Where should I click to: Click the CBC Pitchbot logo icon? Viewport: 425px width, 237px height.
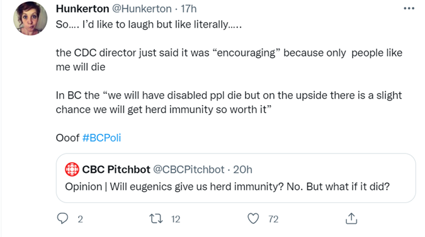pos(72,169)
